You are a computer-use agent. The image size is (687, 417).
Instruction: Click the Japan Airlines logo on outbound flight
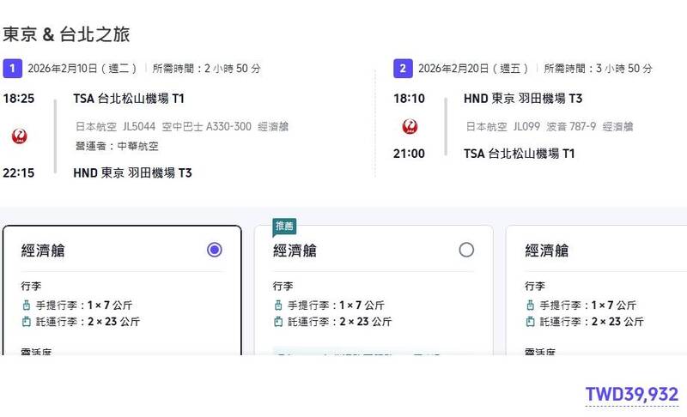[x=20, y=136]
